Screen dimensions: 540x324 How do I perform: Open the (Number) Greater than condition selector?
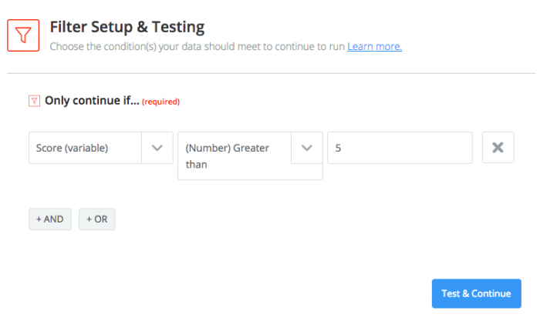(251, 155)
